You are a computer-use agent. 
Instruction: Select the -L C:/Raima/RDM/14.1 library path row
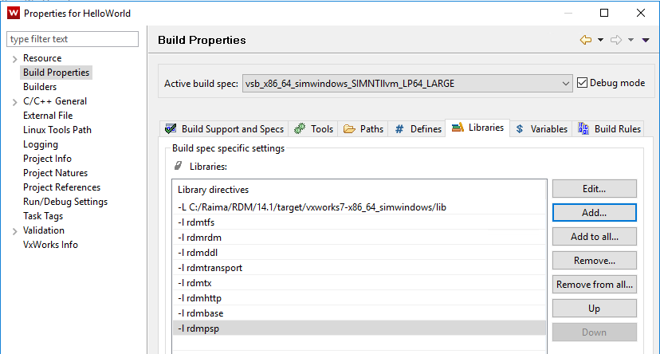pos(359,207)
